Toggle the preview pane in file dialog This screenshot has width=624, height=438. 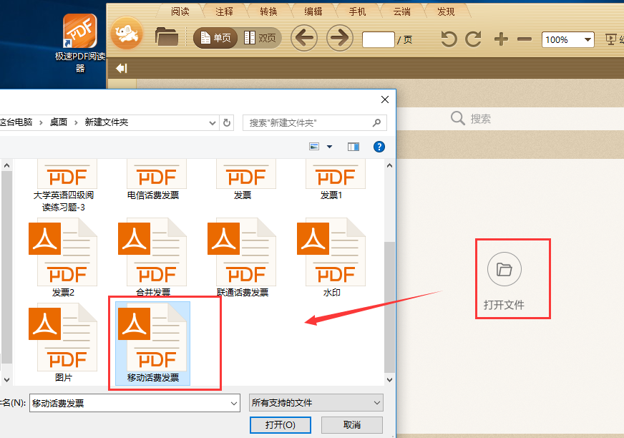(x=353, y=147)
